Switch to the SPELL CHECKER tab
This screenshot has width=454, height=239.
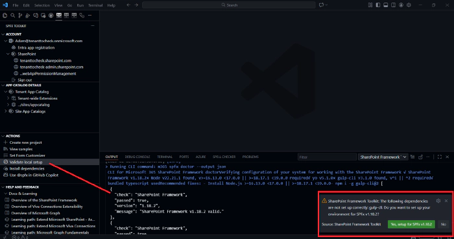(224, 157)
